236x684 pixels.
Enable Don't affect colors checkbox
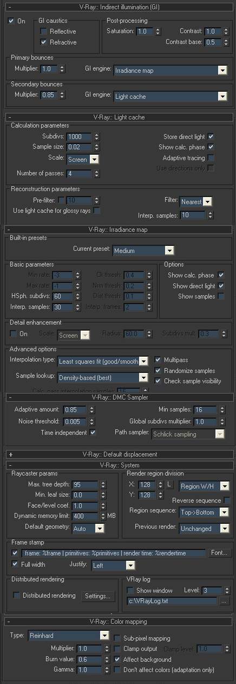(117, 670)
